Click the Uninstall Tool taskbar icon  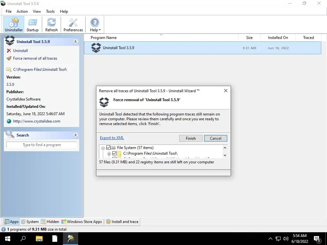71,239
